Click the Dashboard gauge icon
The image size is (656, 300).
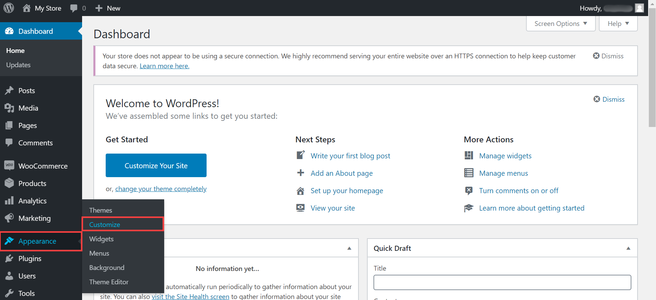pos(9,31)
